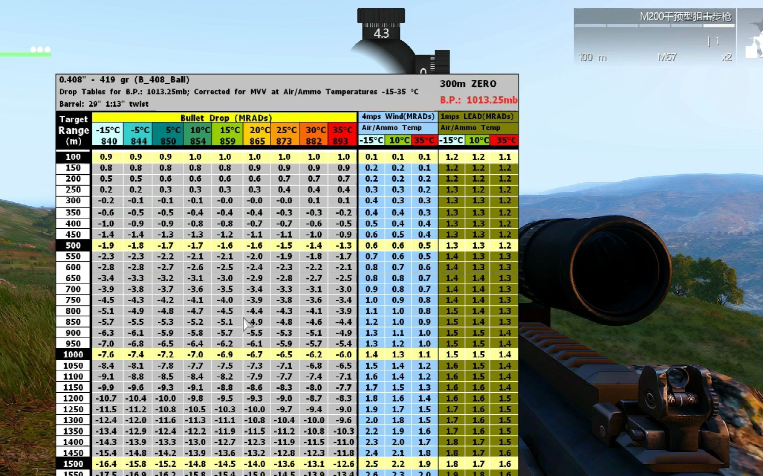Select the 5°C 850 column header
763x476 pixels.
(167, 135)
